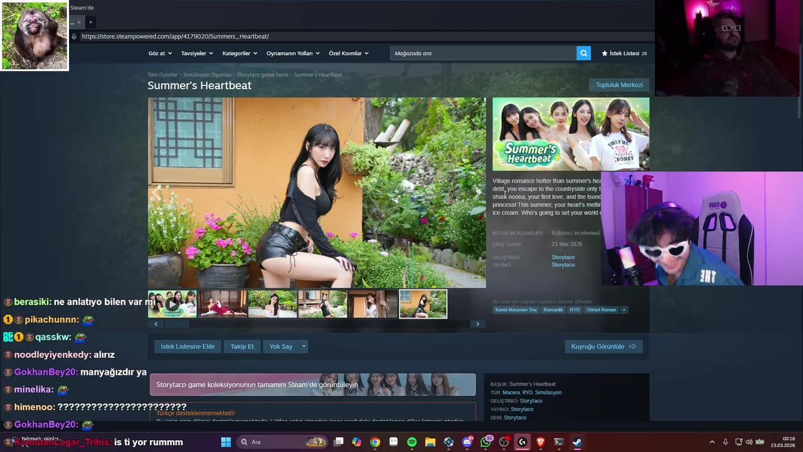803x452 pixels.
Task: Click 'İstek Listesine Ekle' button
Action: (188, 347)
